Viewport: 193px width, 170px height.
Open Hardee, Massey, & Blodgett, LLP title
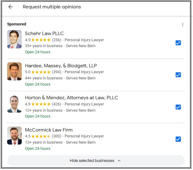(x=61, y=65)
